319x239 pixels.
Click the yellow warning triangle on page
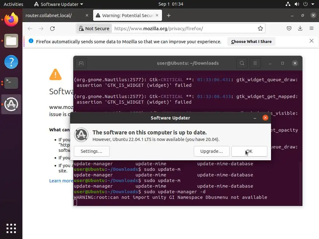pyautogui.click(x=55, y=74)
